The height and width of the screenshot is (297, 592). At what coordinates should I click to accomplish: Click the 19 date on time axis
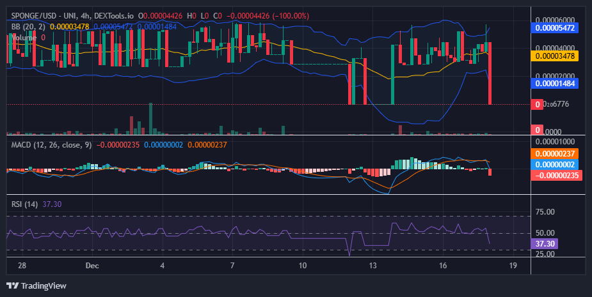[x=513, y=265]
